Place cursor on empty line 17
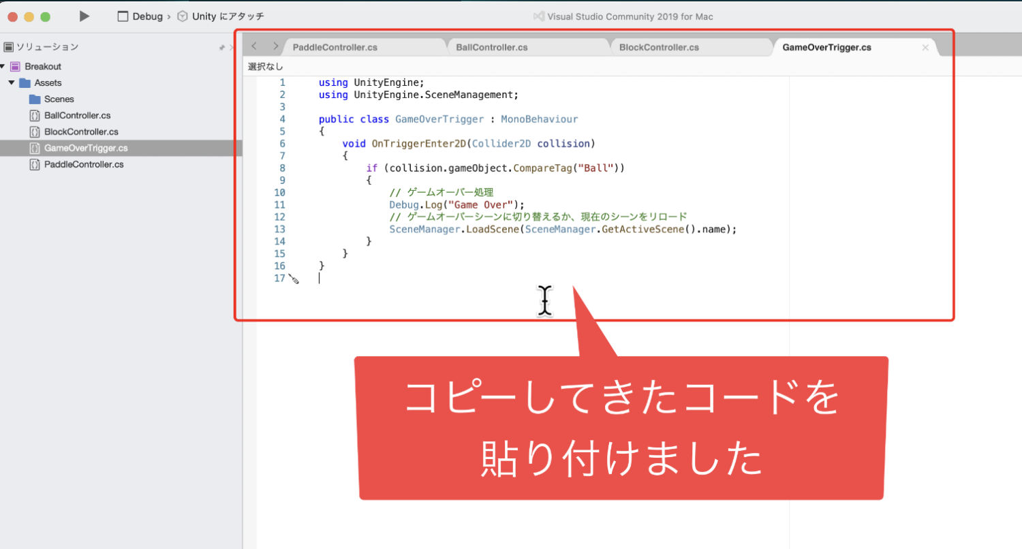 click(x=319, y=279)
